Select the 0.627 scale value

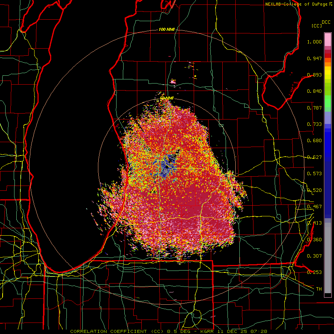click(314, 157)
